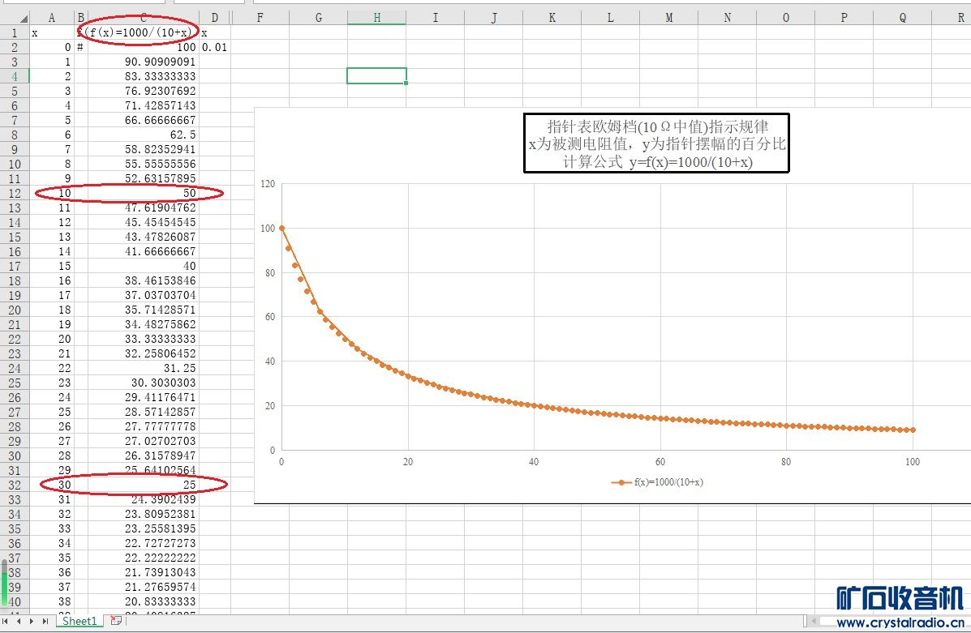Click the last data point near x=100
The width and height of the screenshot is (971, 633).
[x=912, y=430]
